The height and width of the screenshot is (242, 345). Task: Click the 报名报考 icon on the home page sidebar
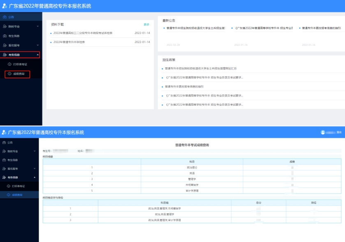coord(5,45)
